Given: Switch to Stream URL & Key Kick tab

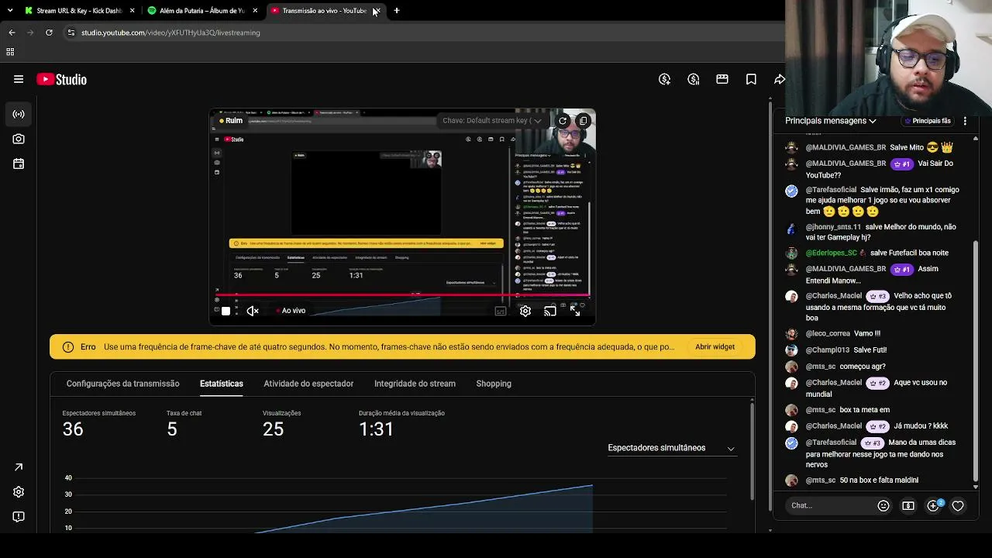Looking at the screenshot, I should pos(77,11).
